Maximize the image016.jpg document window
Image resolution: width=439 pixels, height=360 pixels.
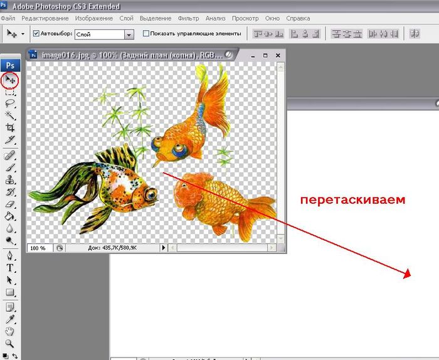tap(265, 55)
